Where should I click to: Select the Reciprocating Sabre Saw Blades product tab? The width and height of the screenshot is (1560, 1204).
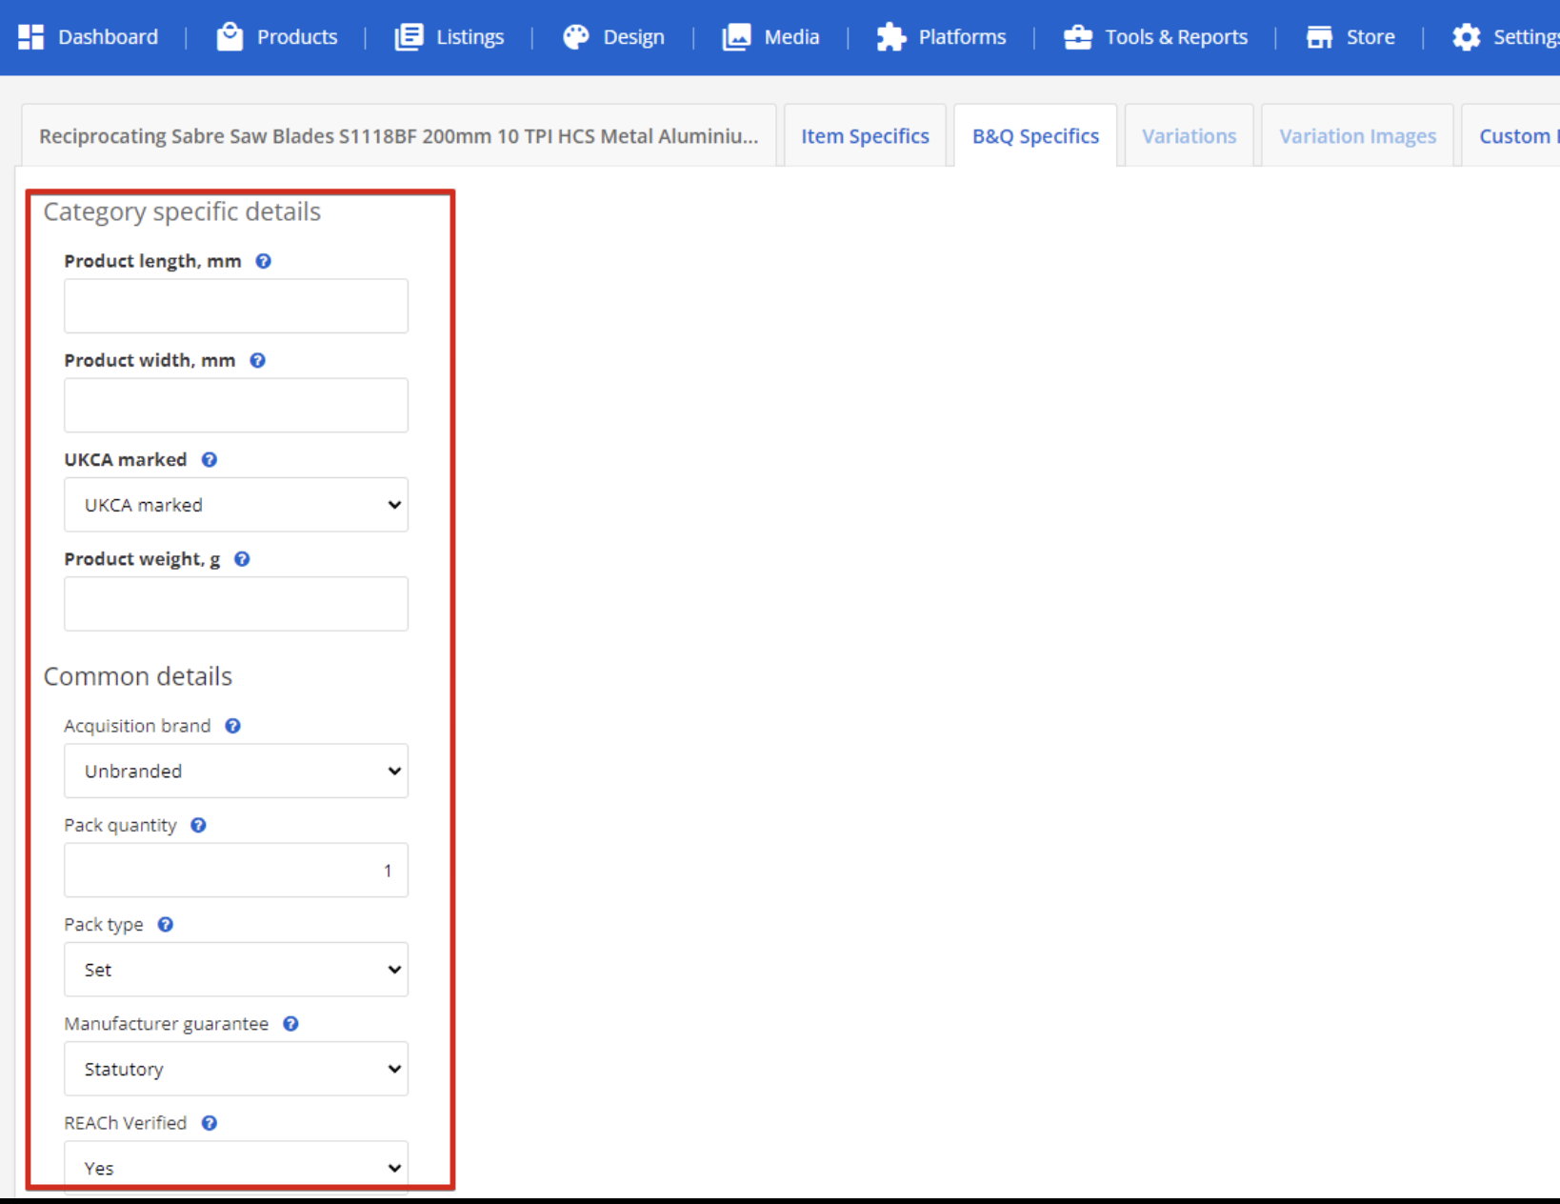click(399, 136)
